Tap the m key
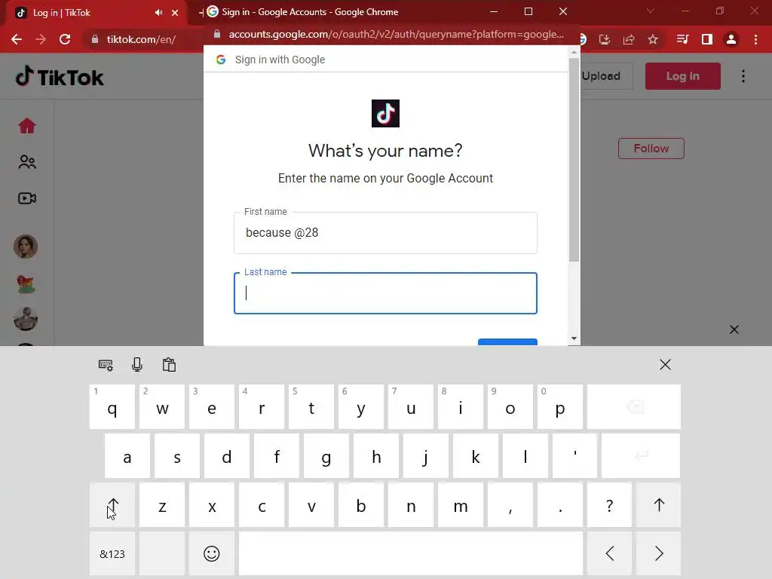The height and width of the screenshot is (579, 772). coord(461,505)
